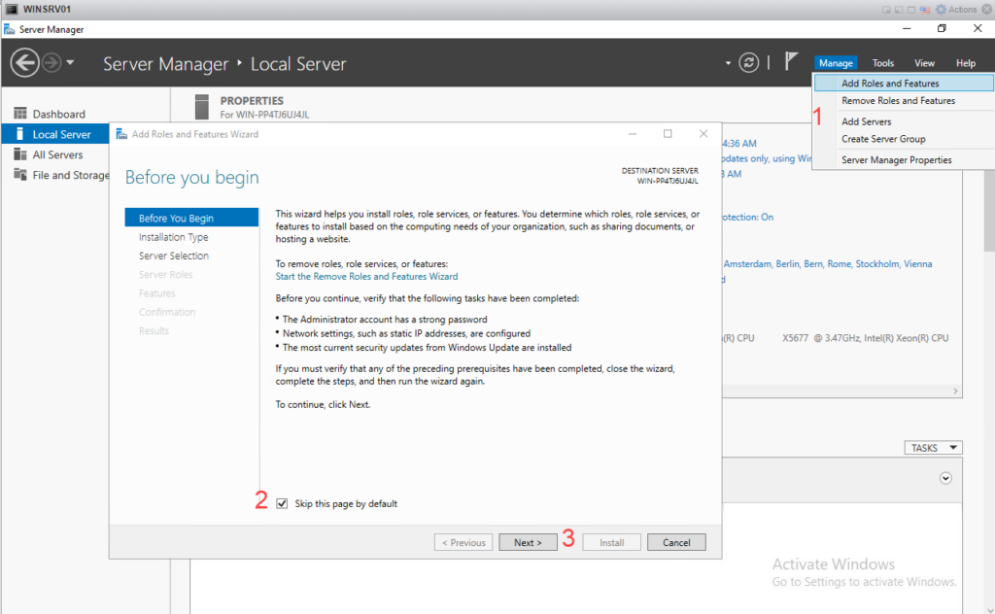Expand the circular chevron below TASKS
995x614 pixels.
945,478
